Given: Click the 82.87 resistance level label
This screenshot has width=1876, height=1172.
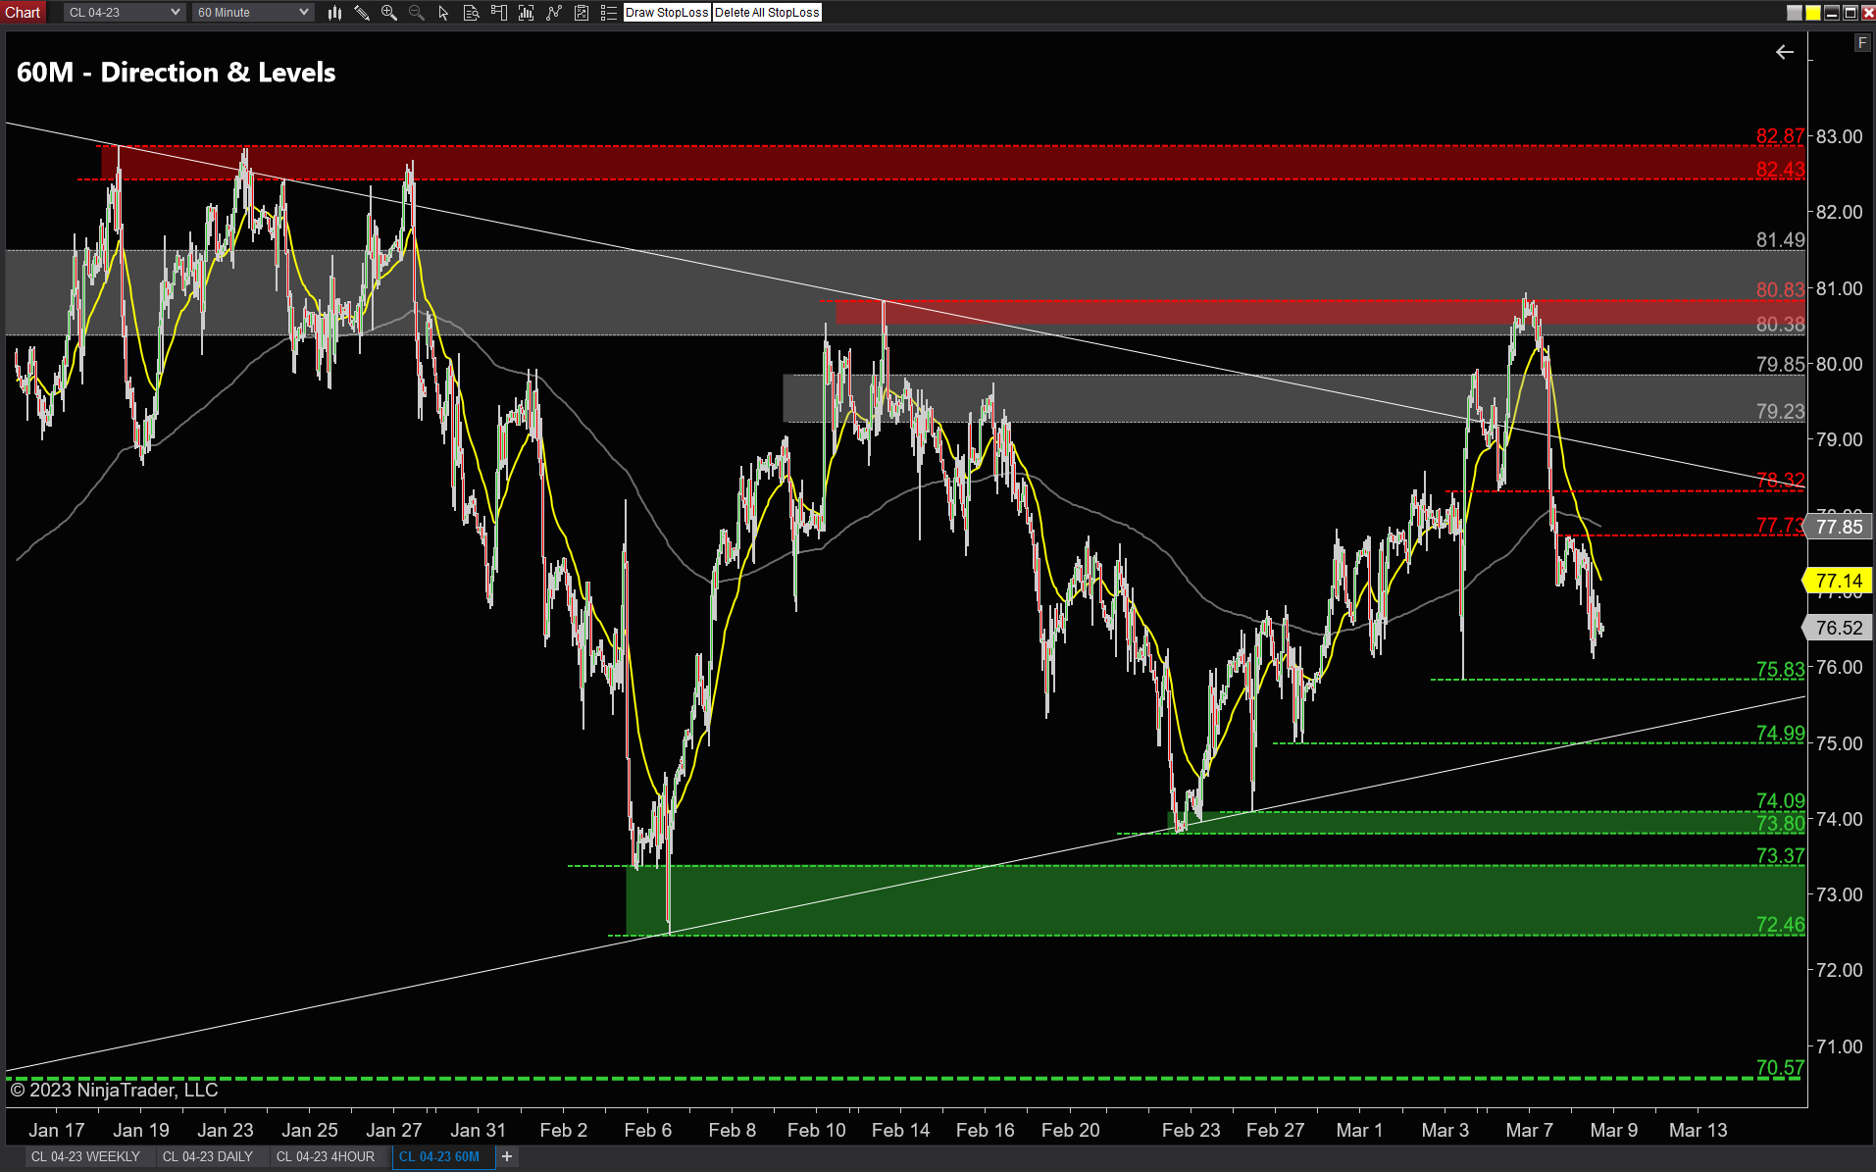Looking at the screenshot, I should tap(1780, 135).
